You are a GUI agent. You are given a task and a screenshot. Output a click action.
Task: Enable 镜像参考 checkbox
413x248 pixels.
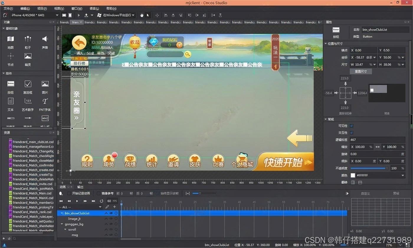pos(99,193)
